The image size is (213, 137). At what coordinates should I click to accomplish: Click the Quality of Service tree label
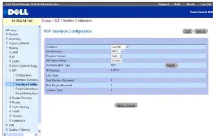(x=19, y=130)
